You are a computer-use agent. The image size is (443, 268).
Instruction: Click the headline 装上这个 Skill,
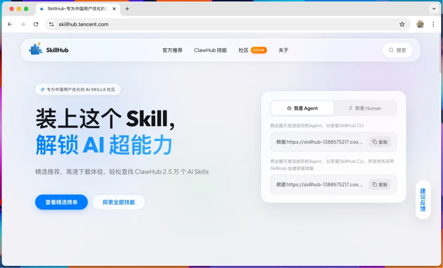[x=105, y=118]
